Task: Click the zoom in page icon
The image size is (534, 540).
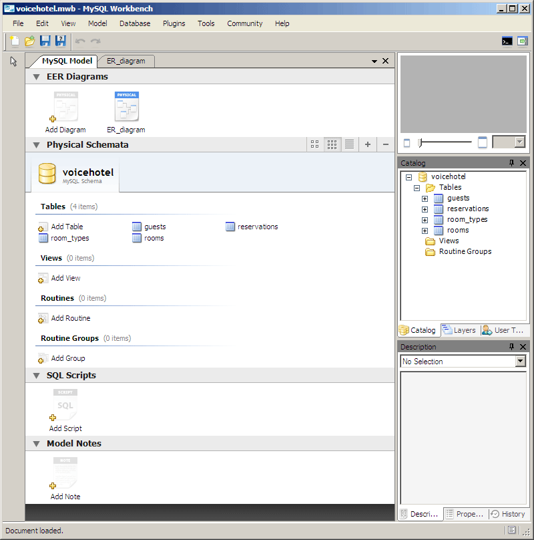Action: coord(483,142)
